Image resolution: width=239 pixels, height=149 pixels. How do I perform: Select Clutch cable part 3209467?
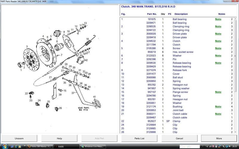[x=177, y=117]
